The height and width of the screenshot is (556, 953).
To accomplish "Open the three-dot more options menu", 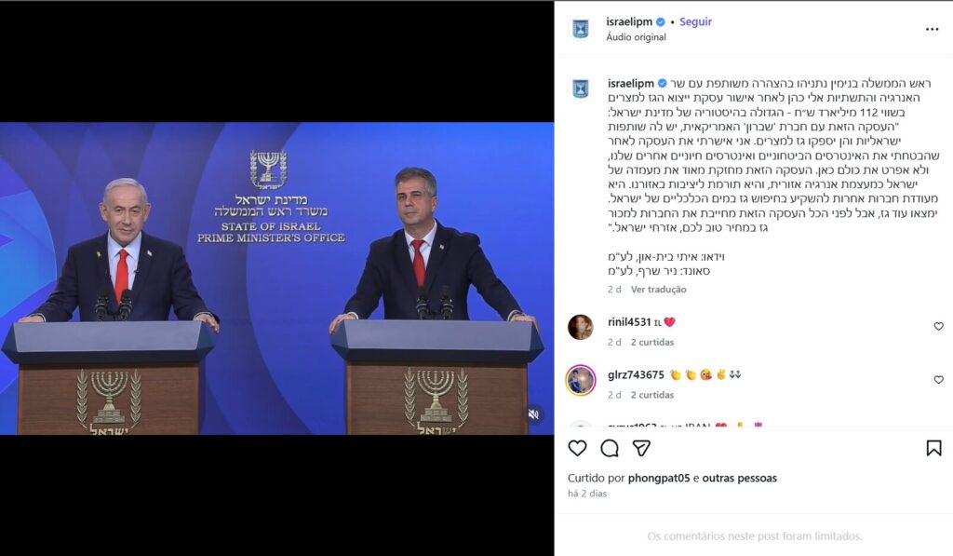I will pyautogui.click(x=933, y=29).
